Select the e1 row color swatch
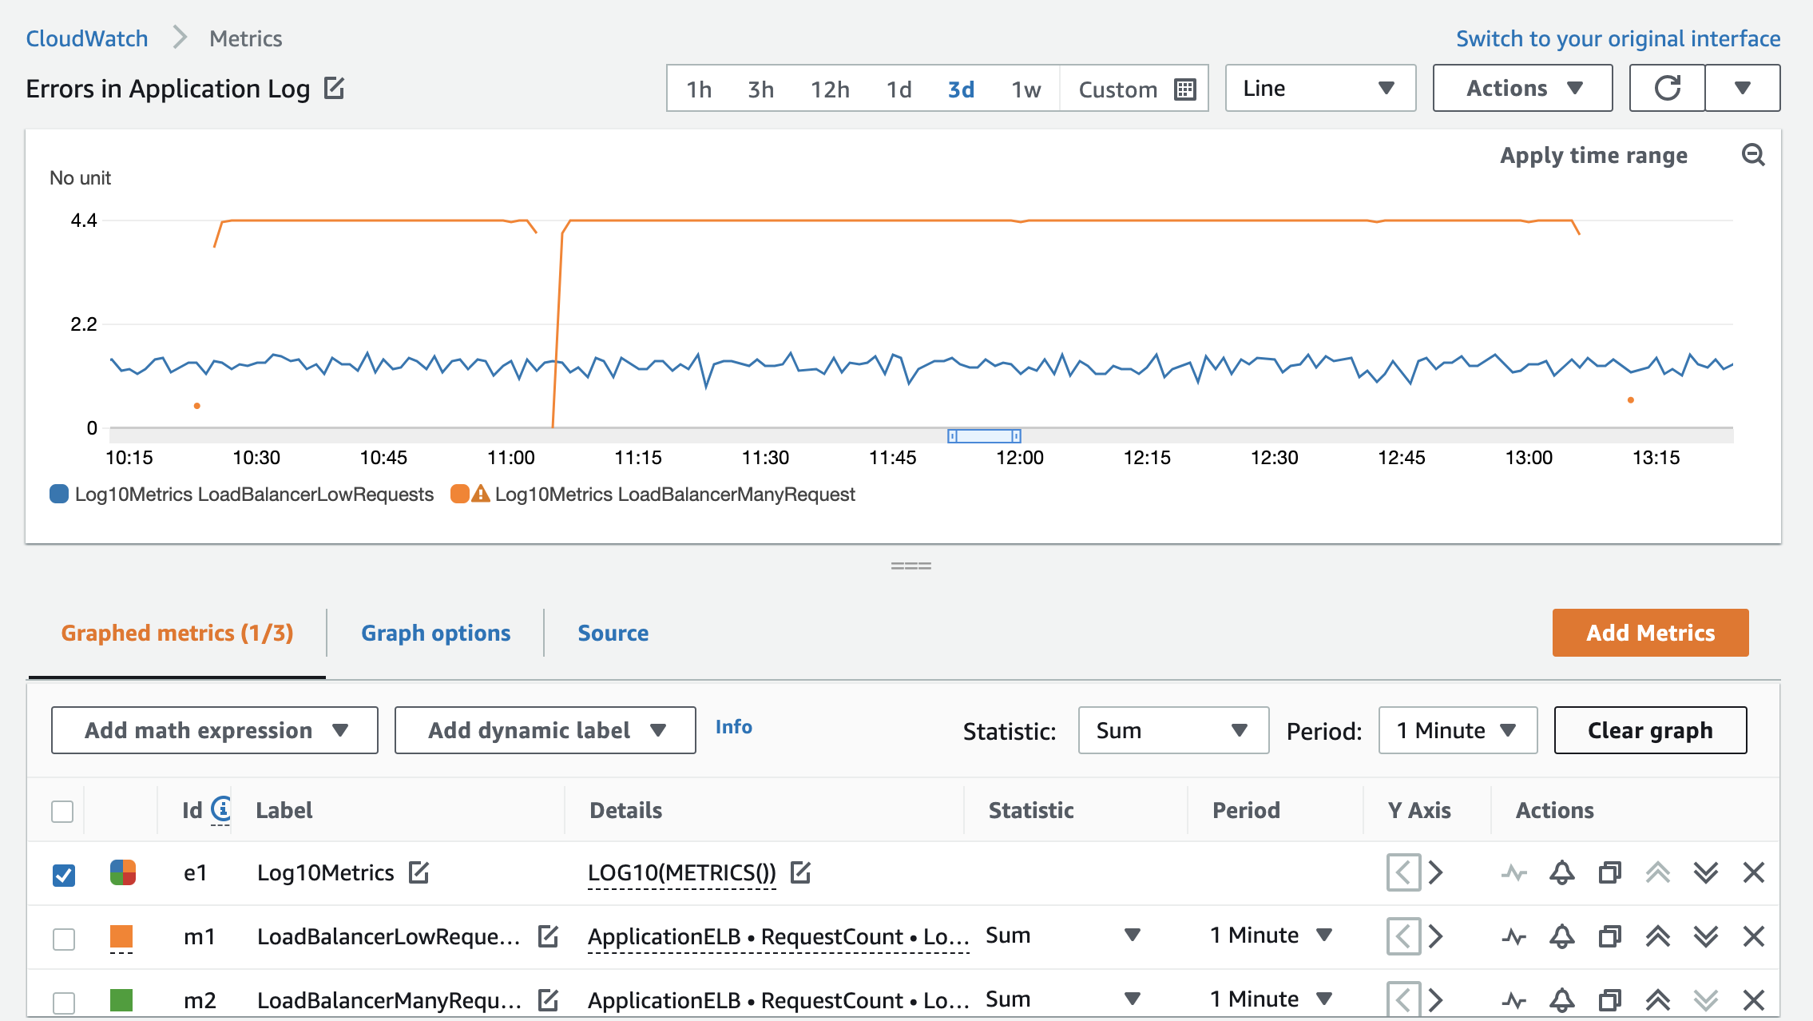 coord(122,872)
